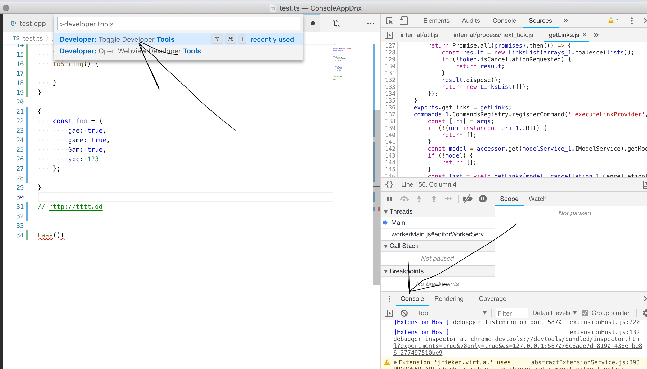The image size is (647, 369).
Task: Click the step into next function call icon
Action: pos(419,199)
